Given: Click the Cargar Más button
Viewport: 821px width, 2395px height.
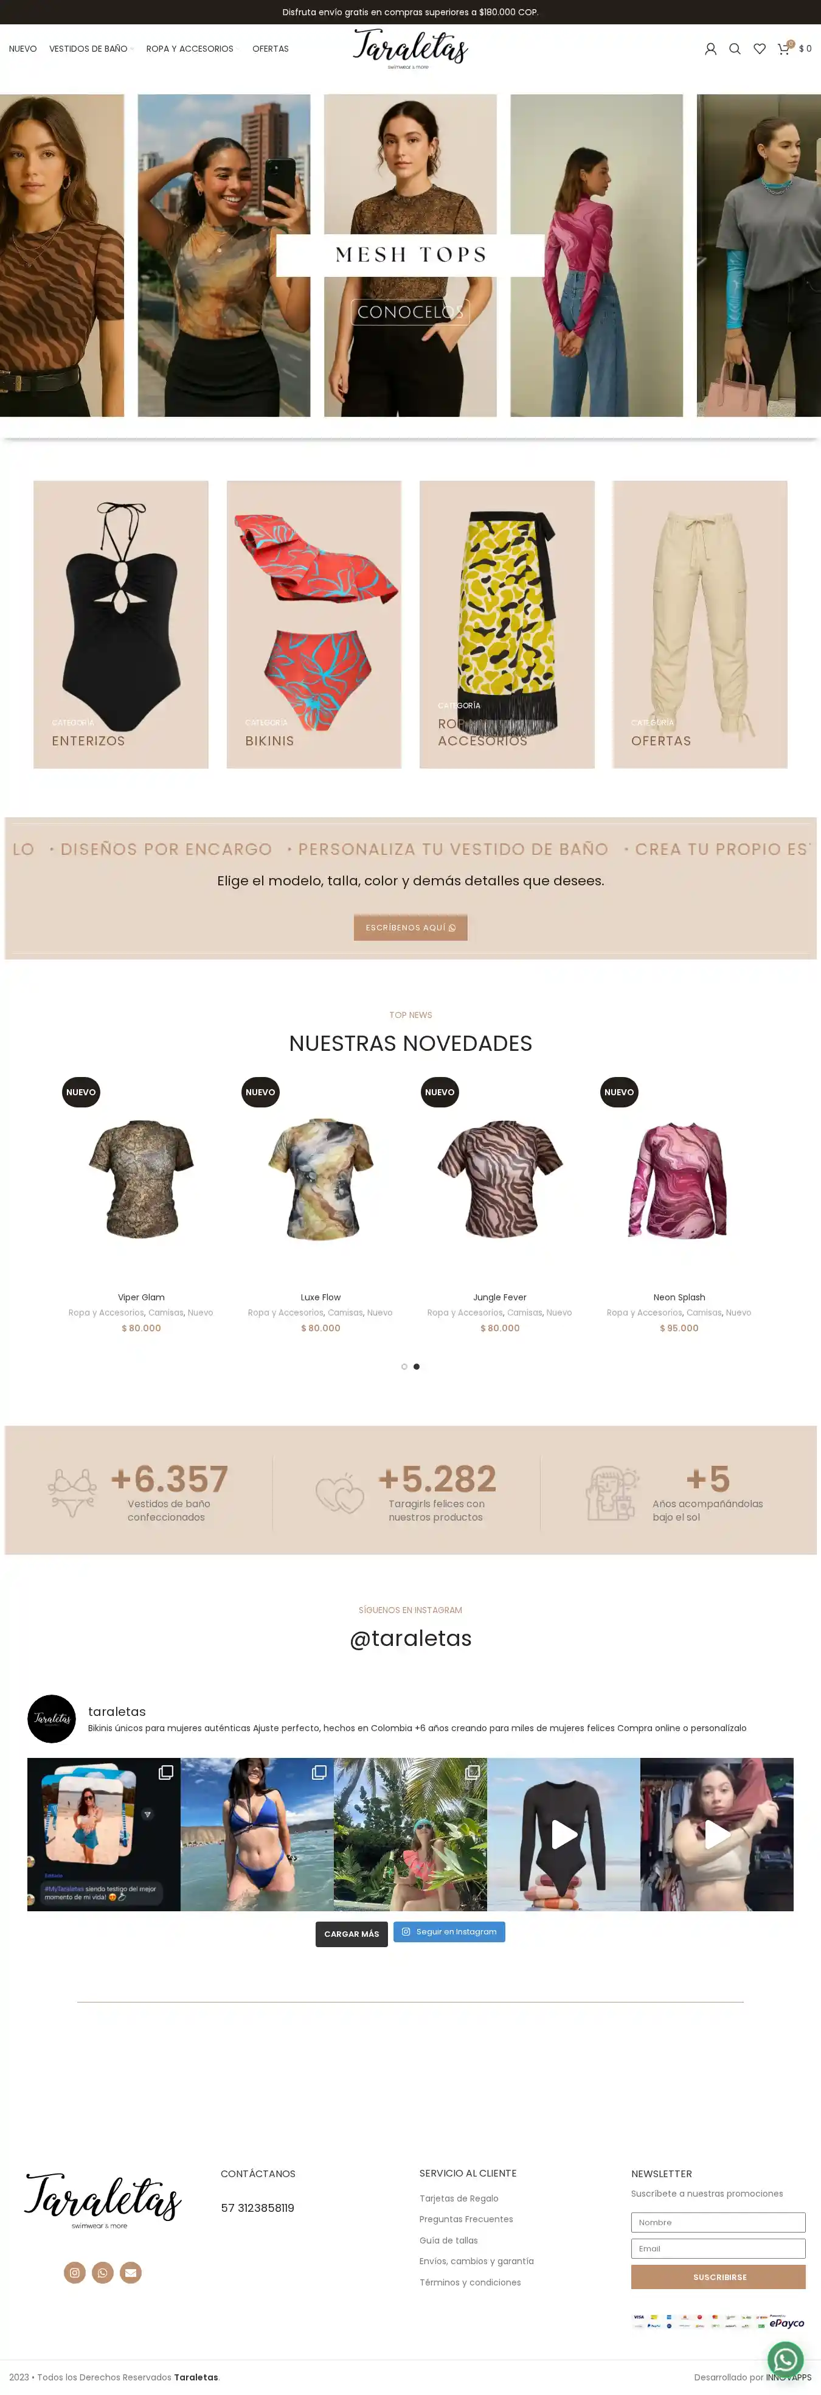Looking at the screenshot, I should point(352,1934).
